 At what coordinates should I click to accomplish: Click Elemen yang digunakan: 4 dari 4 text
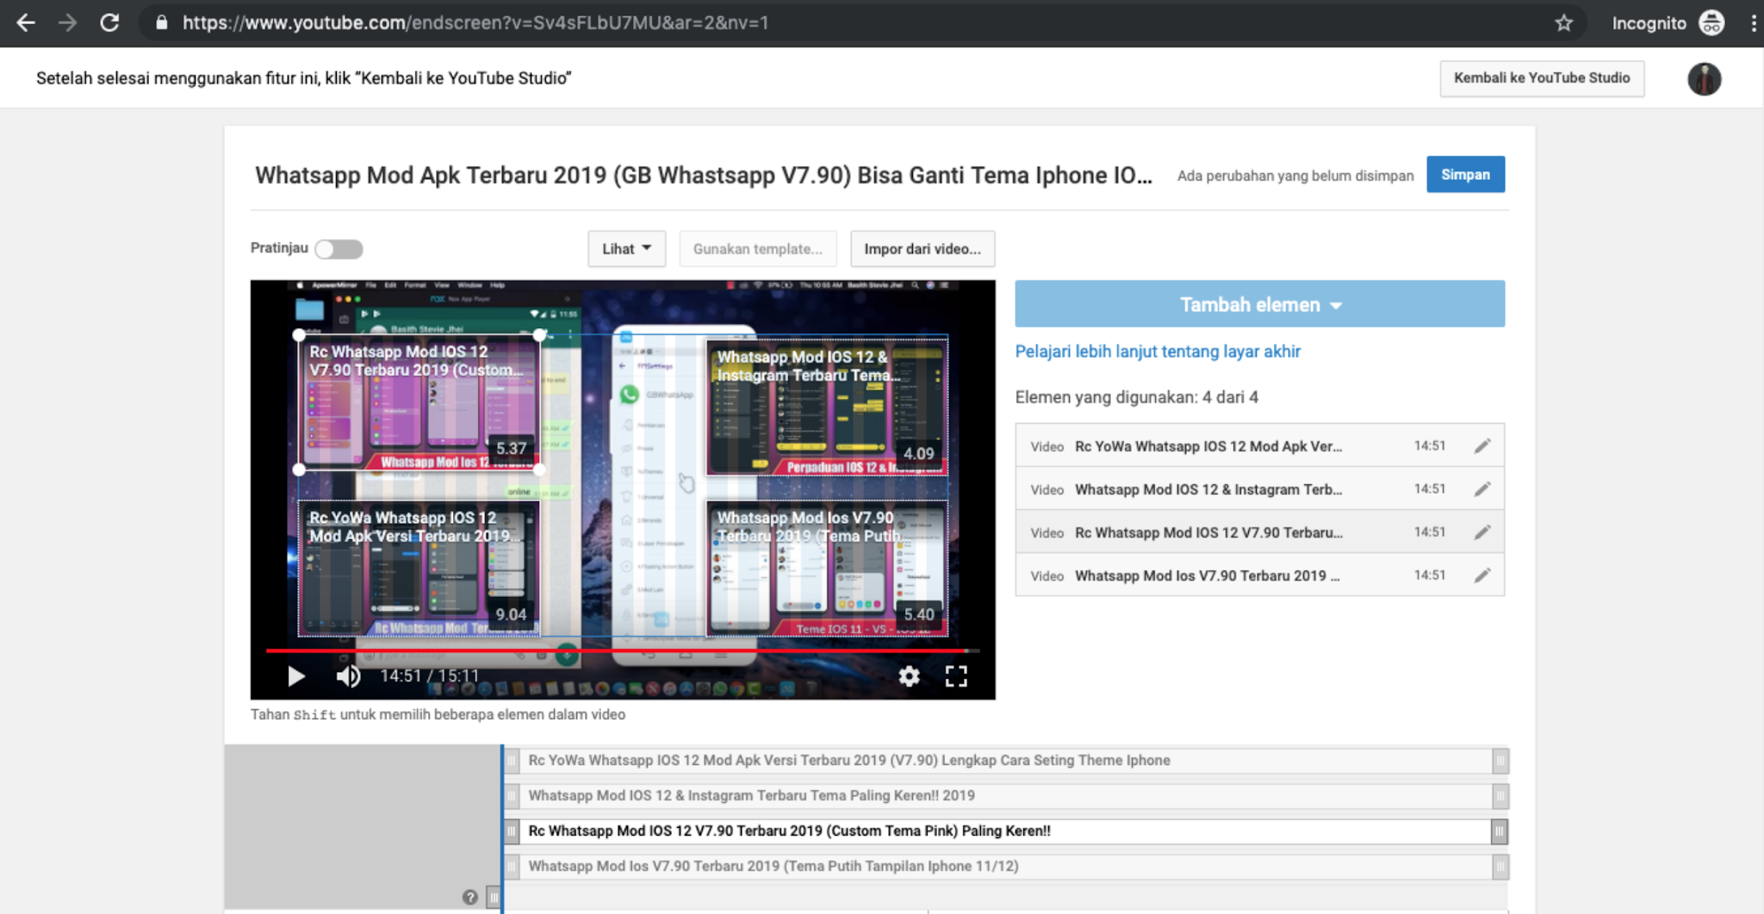point(1136,397)
